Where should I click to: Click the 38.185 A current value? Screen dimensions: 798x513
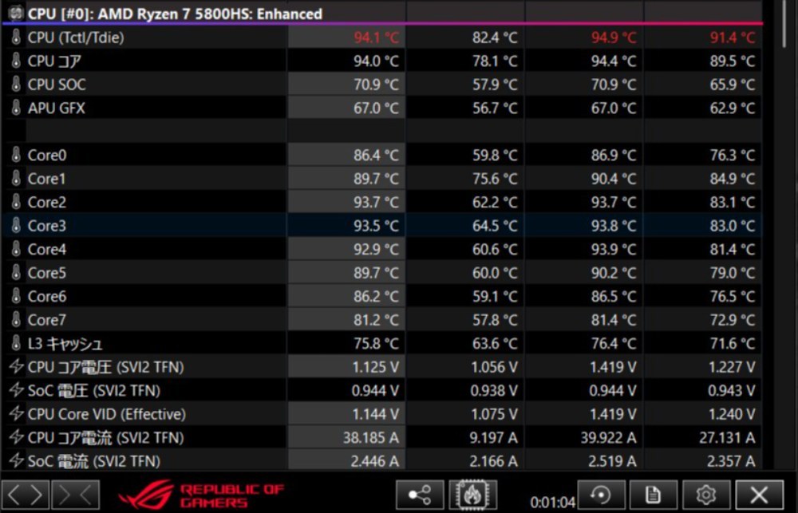[x=371, y=437]
